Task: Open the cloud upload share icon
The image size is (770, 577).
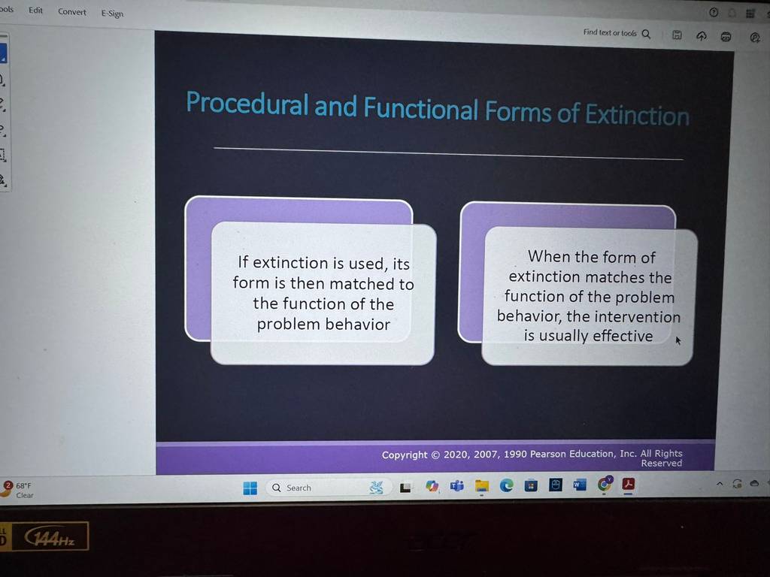Action: point(702,36)
